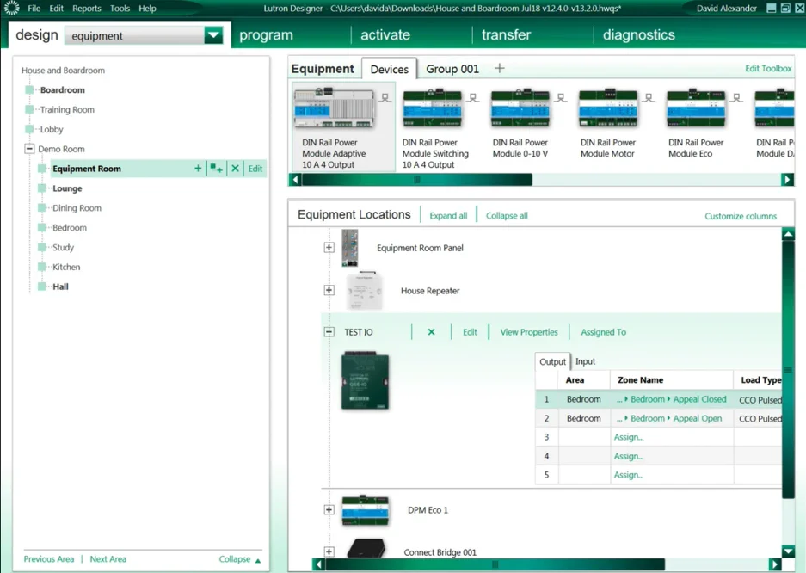Click the Connect Bridge 001 device image
This screenshot has width=806, height=573.
click(x=366, y=548)
